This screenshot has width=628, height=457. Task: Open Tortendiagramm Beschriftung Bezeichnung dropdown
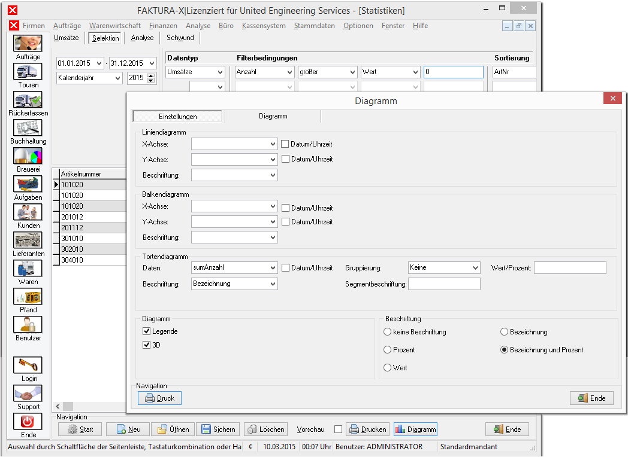[x=234, y=284]
